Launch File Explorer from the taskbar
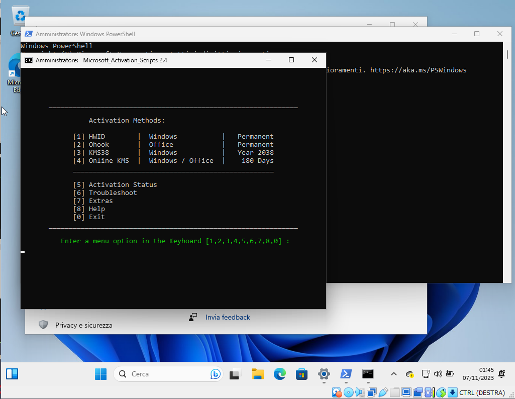 point(257,374)
